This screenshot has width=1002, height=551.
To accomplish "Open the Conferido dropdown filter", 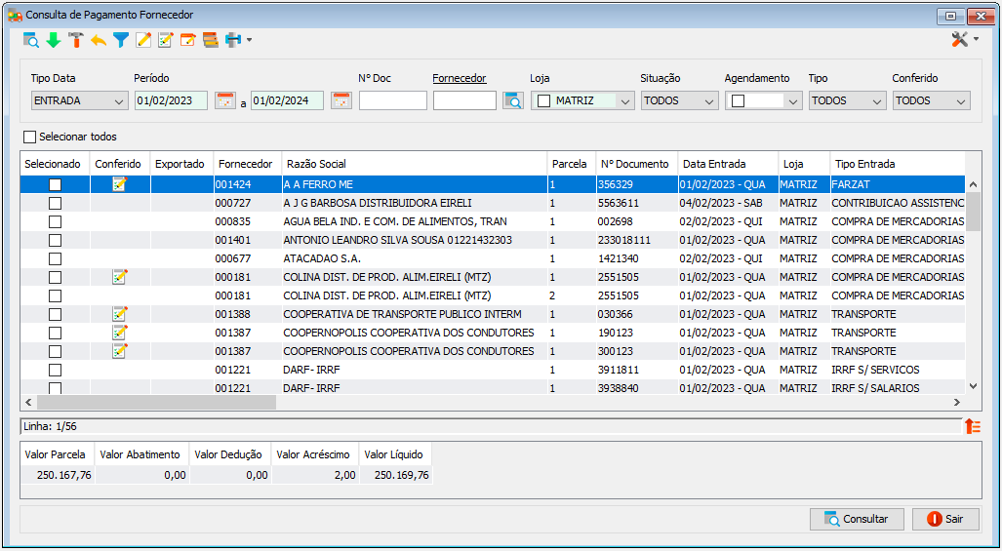I will click(931, 100).
